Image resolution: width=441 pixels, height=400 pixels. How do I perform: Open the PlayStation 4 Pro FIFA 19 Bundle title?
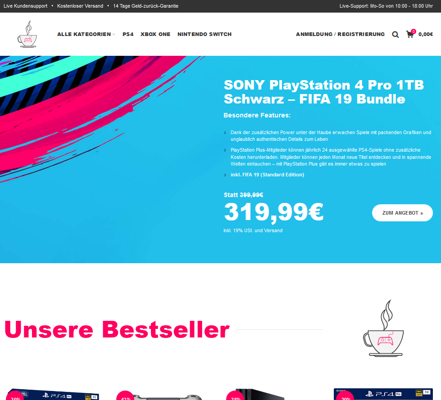tap(323, 92)
